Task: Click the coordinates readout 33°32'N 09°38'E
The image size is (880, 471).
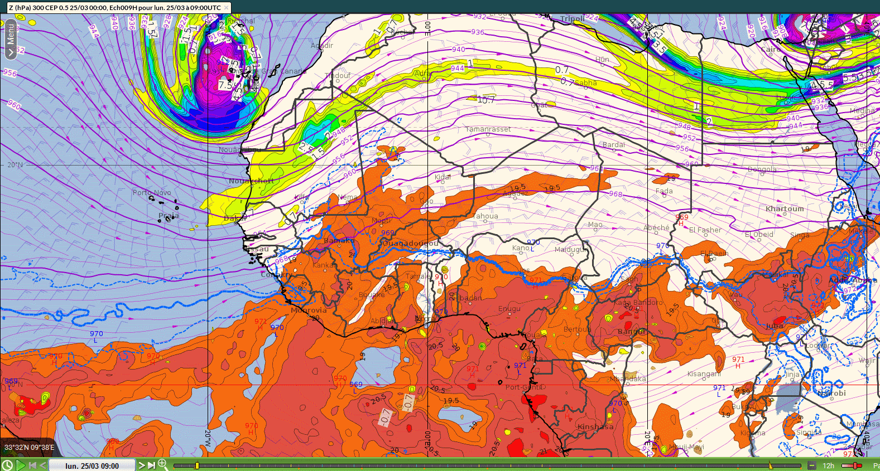Action: (x=30, y=447)
